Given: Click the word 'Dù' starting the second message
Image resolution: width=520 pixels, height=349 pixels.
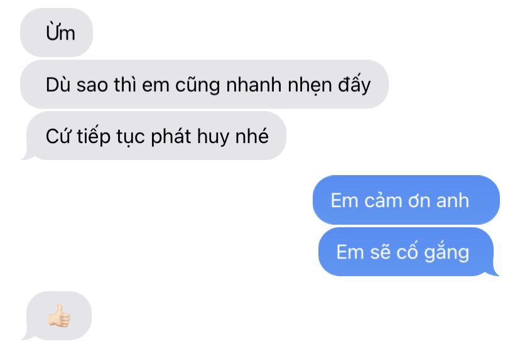Looking at the screenshot, I should click(58, 84).
